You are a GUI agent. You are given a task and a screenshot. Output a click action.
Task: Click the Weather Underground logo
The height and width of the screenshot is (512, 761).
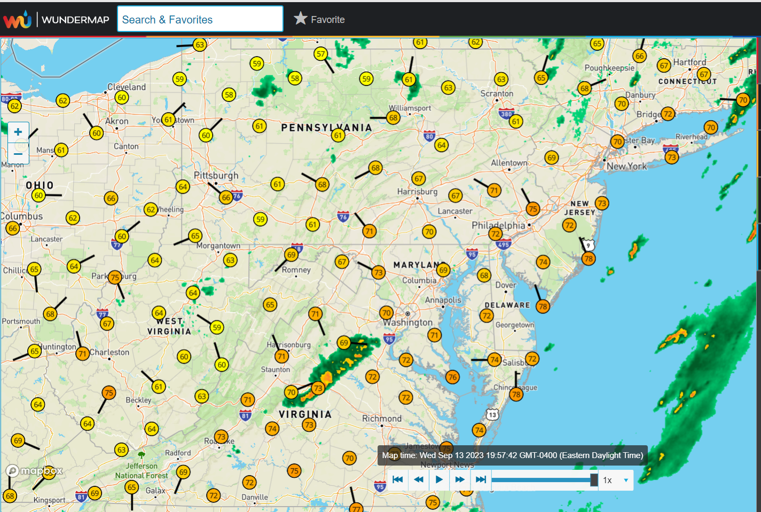pyautogui.click(x=18, y=20)
